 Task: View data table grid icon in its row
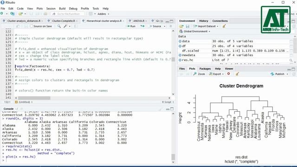point(291,41)
